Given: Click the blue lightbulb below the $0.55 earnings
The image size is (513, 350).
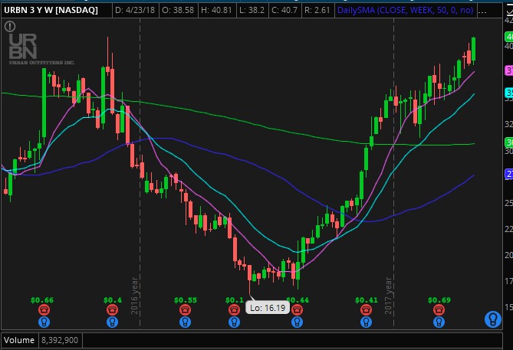Looking at the screenshot, I should pos(185,322).
